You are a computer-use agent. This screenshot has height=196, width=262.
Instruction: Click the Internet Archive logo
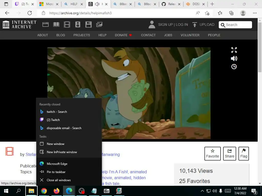click(x=19, y=24)
